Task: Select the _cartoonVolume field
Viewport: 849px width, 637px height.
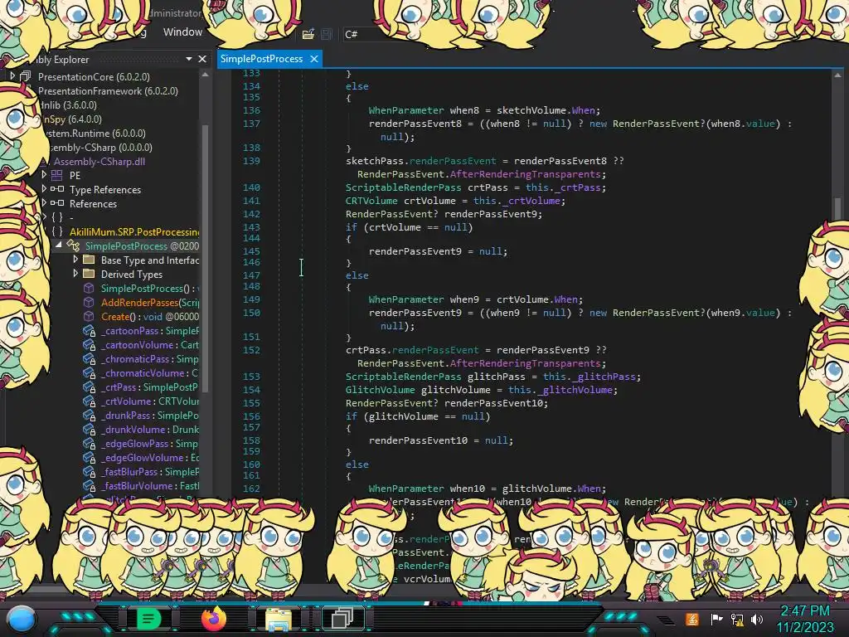Action: [149, 344]
